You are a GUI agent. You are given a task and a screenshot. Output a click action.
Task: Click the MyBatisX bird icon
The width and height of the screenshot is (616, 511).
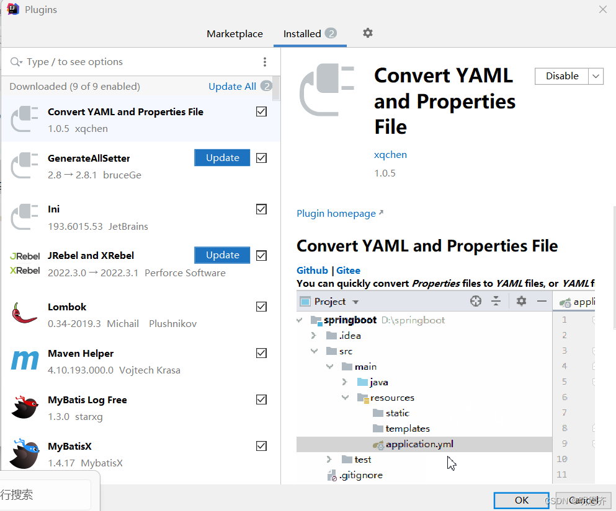[24, 454]
